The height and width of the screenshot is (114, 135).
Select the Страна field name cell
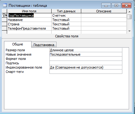pyautogui.click(x=29, y=24)
